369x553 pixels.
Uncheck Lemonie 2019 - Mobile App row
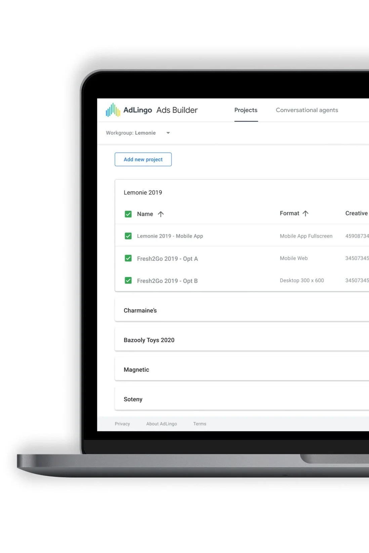tap(128, 236)
